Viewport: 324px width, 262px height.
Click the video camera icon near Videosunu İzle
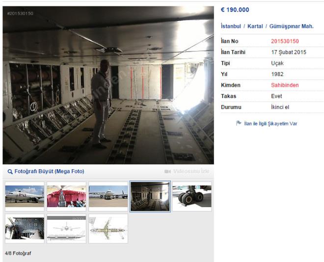click(x=167, y=172)
